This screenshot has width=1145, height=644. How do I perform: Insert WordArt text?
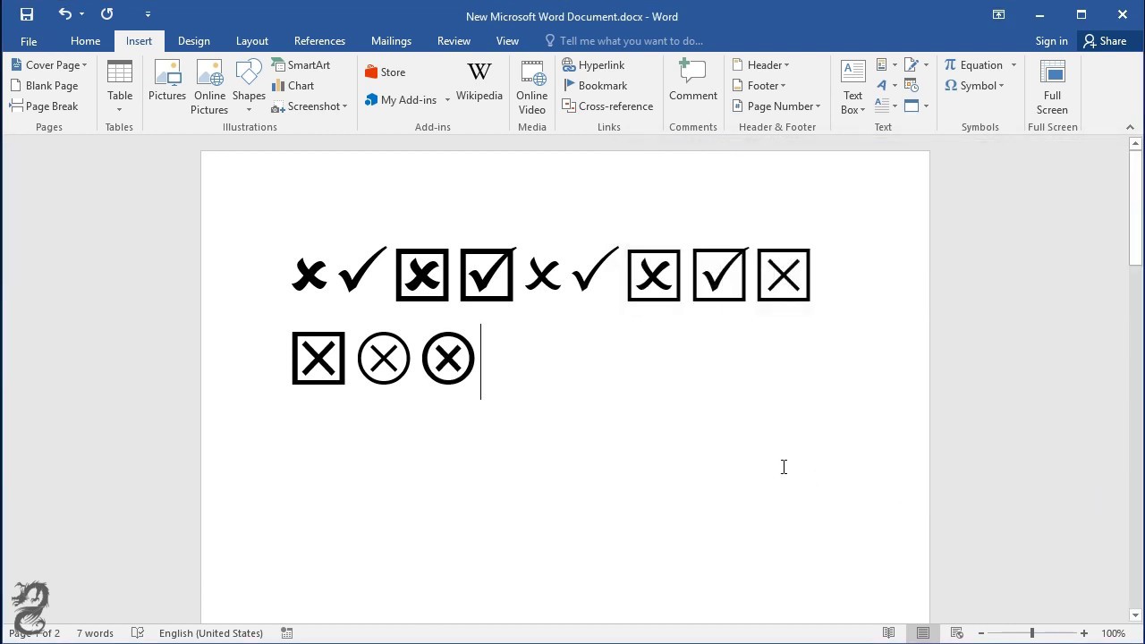pos(886,86)
